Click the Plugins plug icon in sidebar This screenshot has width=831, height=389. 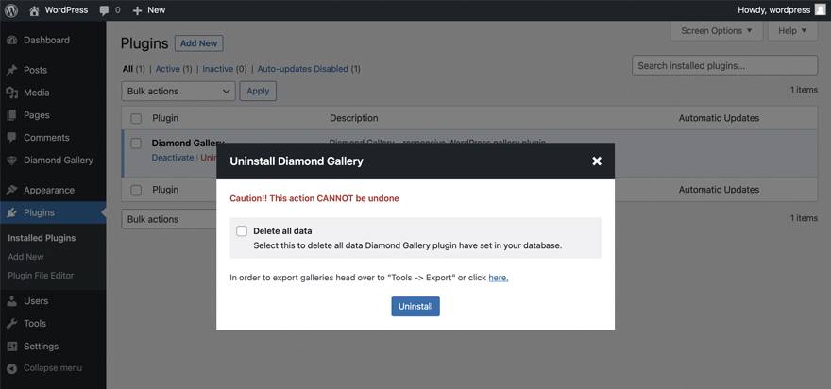11,213
